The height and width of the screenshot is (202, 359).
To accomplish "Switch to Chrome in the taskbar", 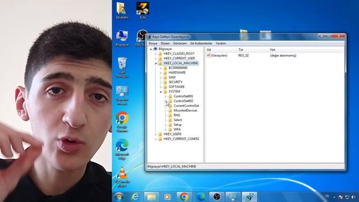I will (x=184, y=197).
